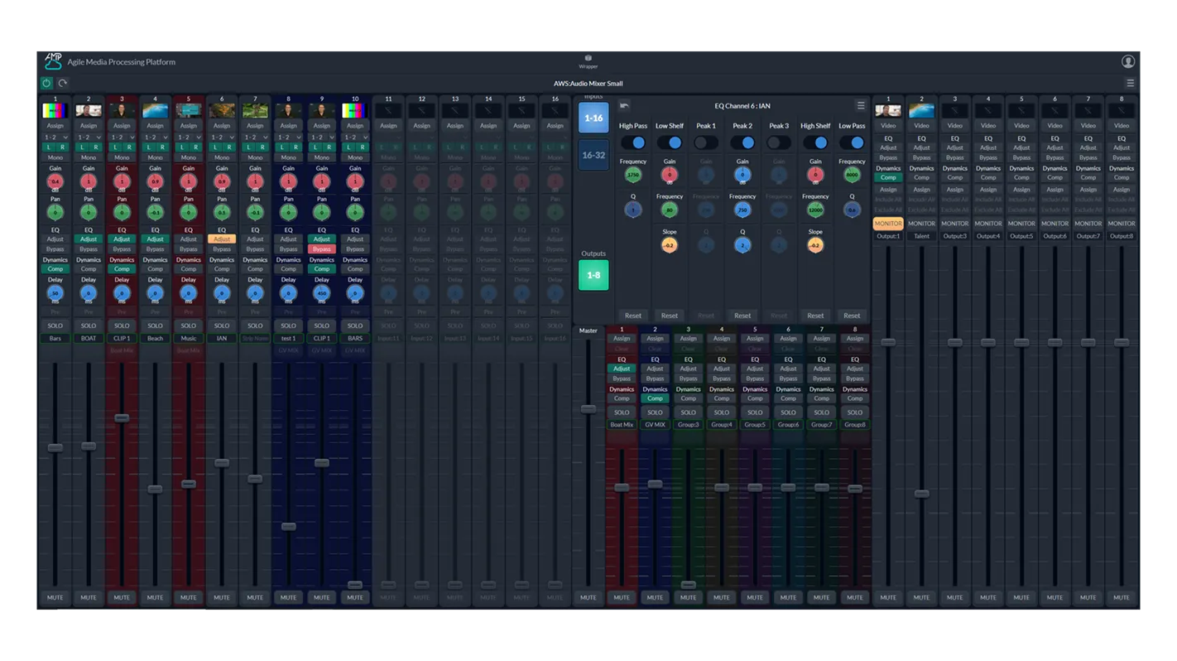Select the Outputs 1-8 bank
This screenshot has width=1177, height=661.
(x=593, y=275)
